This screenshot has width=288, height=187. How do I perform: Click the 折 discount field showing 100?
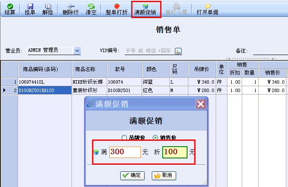coord(174,152)
